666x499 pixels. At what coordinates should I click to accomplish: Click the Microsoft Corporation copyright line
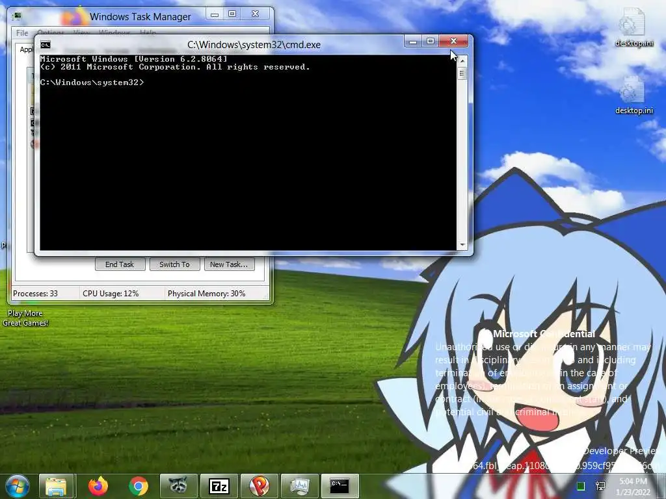tap(175, 67)
